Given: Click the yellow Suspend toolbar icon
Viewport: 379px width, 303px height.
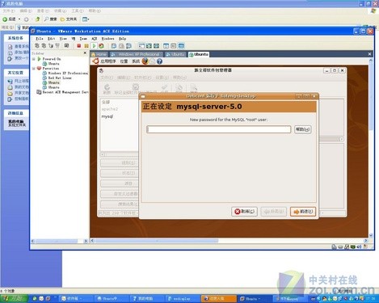Looking at the screenshot, I should (x=86, y=46).
